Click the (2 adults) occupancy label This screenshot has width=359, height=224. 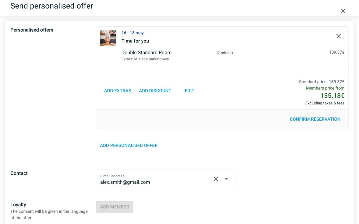pyautogui.click(x=224, y=53)
